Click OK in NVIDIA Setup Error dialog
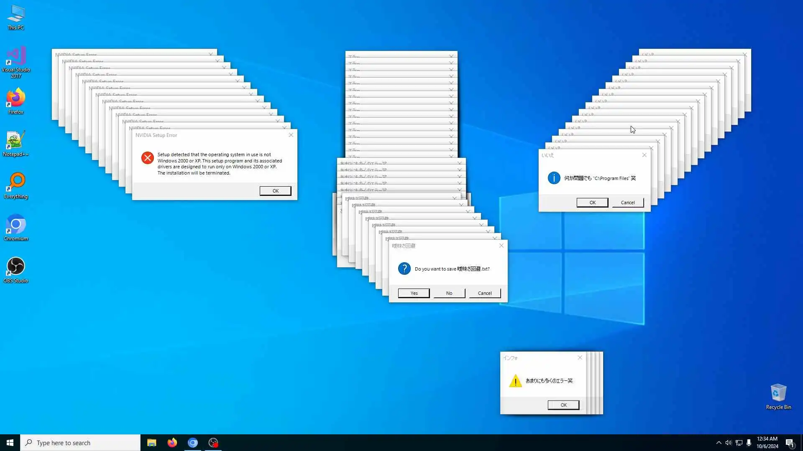The height and width of the screenshot is (451, 803). 275,191
